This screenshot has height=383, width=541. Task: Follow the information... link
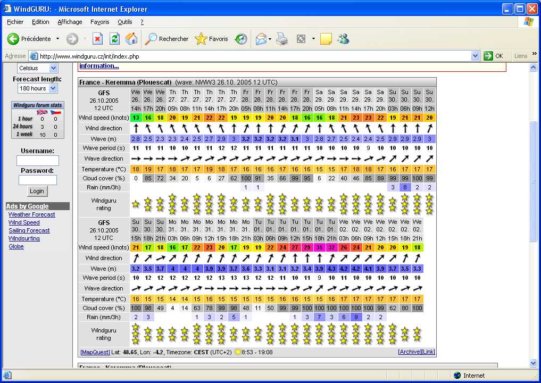pyautogui.click(x=99, y=66)
